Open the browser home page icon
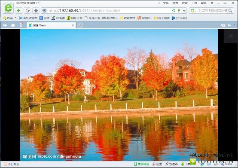Viewport: 238px width, 168px height. (x=36, y=10)
